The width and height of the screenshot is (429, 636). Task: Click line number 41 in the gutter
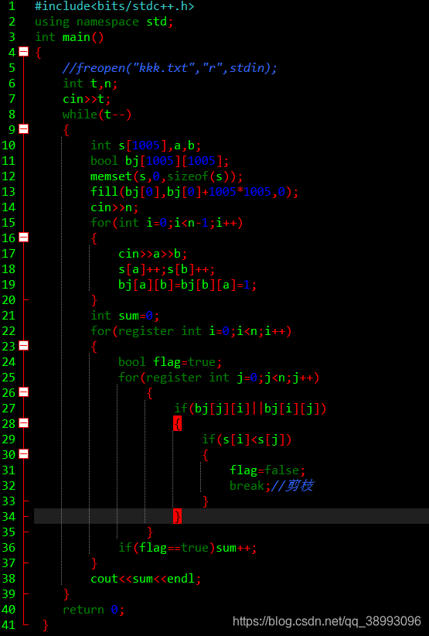pos(9,624)
